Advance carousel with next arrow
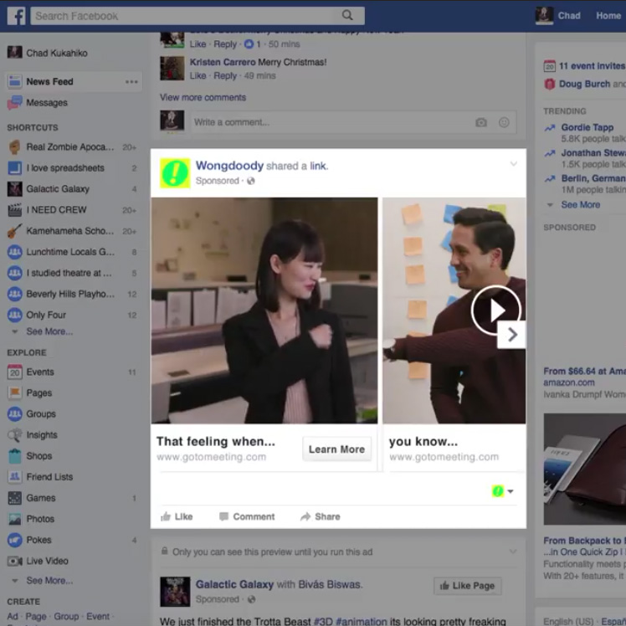Screen dimensions: 626x626 pyautogui.click(x=512, y=335)
